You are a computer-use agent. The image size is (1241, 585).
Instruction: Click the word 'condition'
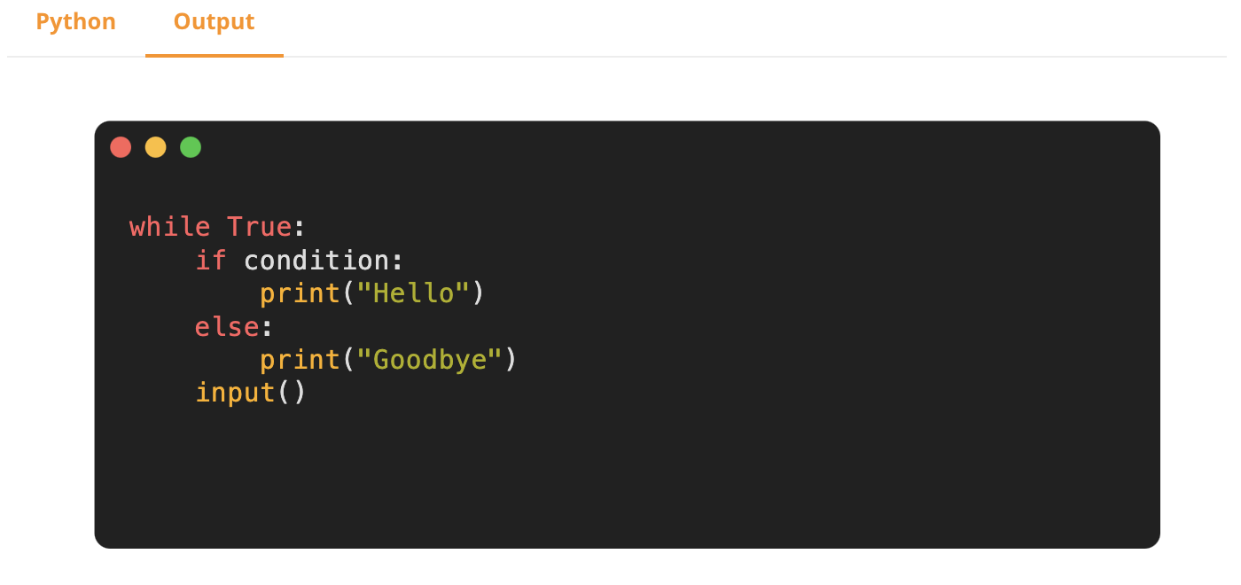pos(316,261)
